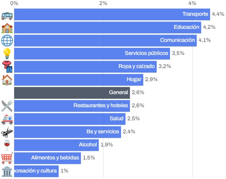Select the scissors and comb icon
Image resolution: width=226 pixels, height=179 pixels.
(7, 132)
